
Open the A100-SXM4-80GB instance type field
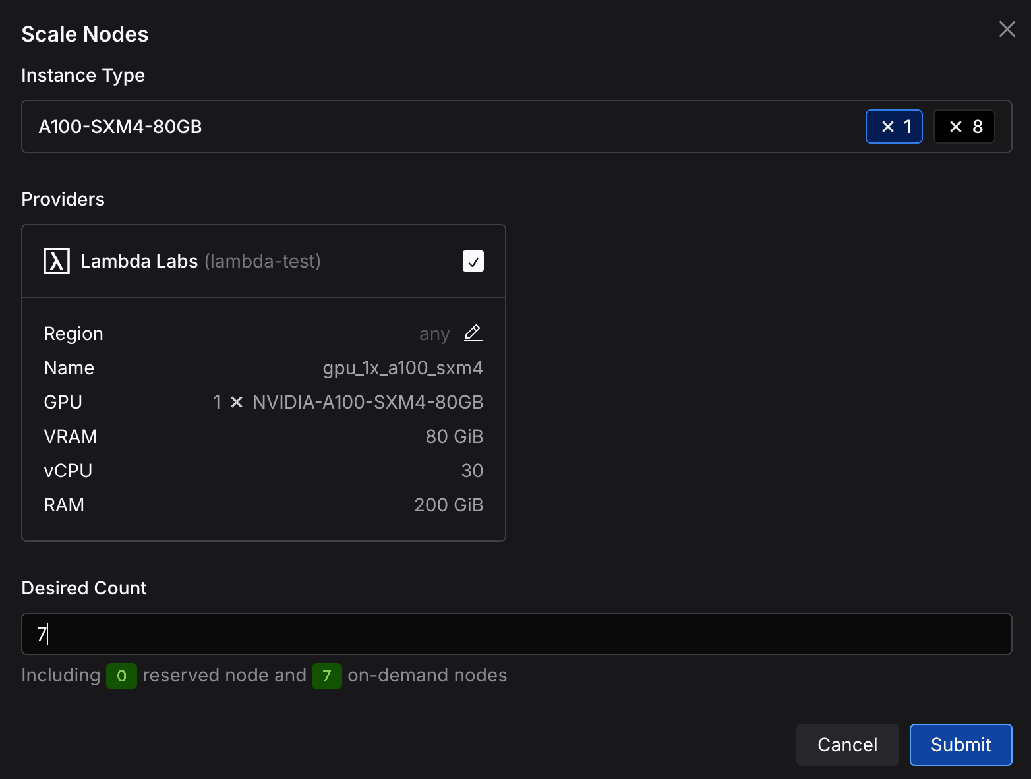517,127
